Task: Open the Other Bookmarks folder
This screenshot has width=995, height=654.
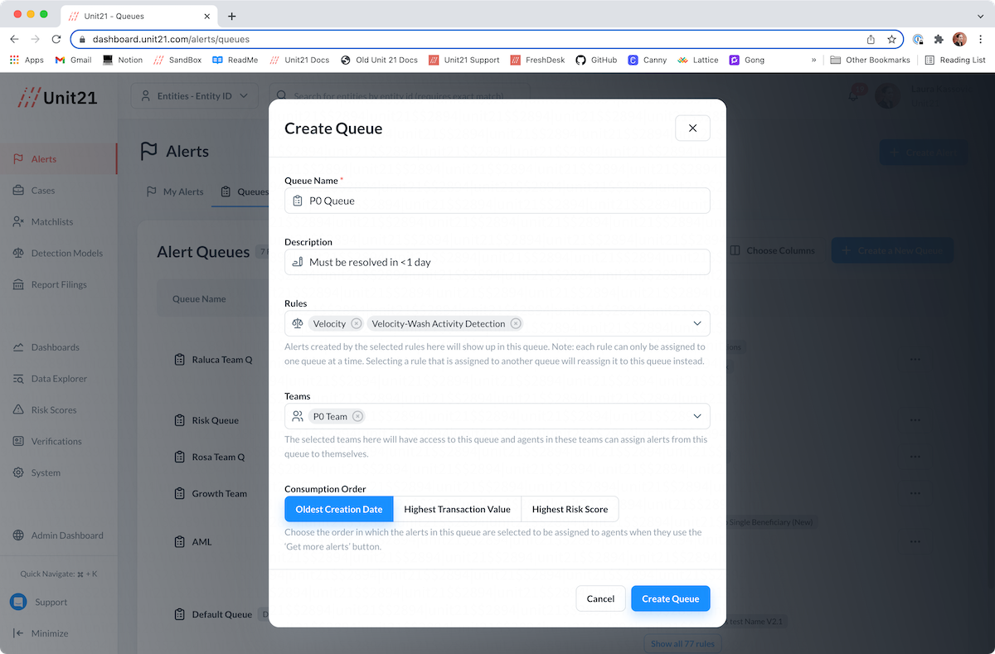Action: [870, 60]
